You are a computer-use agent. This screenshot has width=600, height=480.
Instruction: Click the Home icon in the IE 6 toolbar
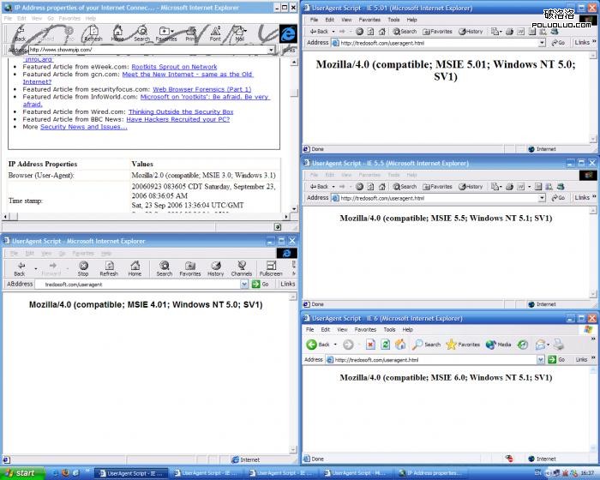pyautogui.click(x=400, y=345)
